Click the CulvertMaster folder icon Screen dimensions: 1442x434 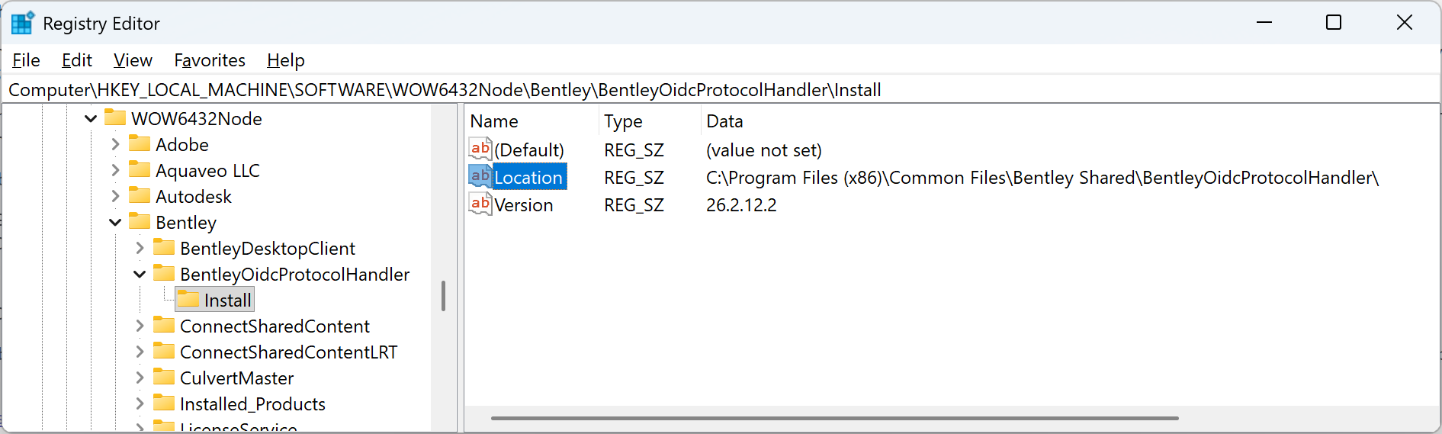click(164, 377)
